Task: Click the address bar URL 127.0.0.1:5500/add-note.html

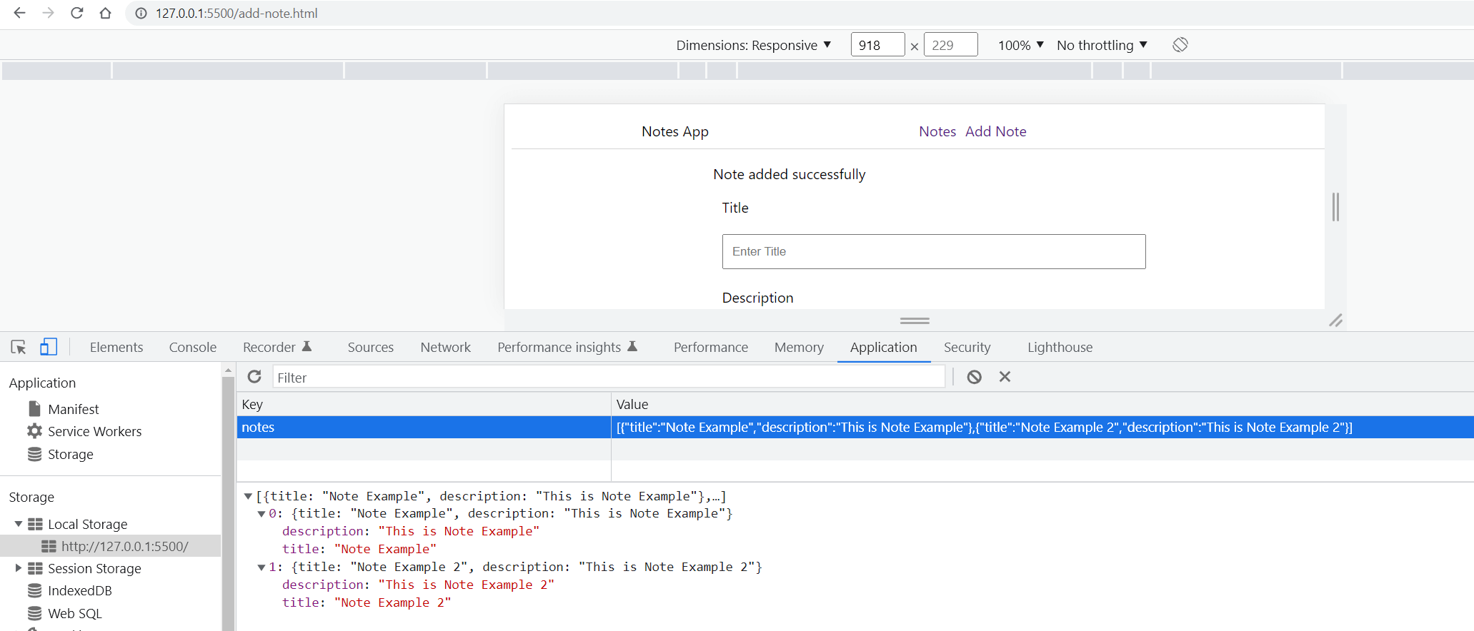Action: 236,14
